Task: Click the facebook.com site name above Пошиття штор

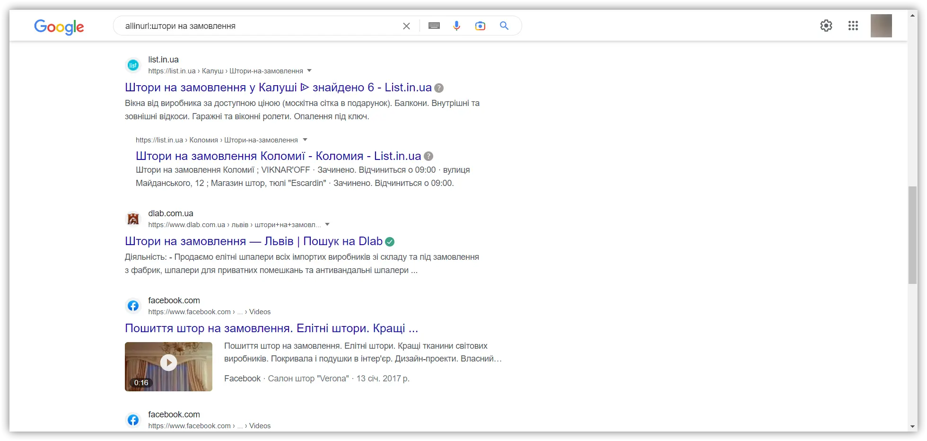Action: tap(174, 300)
